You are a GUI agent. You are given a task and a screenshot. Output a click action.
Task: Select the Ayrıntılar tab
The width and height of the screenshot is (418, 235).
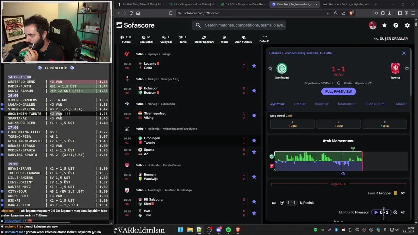tap(277, 104)
